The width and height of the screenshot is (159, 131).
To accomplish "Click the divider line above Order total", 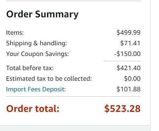I will 73,96.
